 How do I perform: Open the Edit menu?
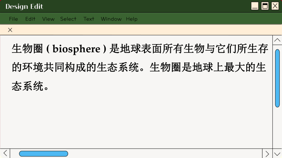pyautogui.click(x=30, y=19)
